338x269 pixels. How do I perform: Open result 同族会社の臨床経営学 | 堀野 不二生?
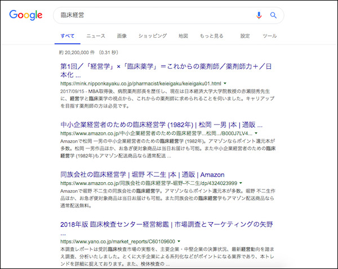pos(143,174)
